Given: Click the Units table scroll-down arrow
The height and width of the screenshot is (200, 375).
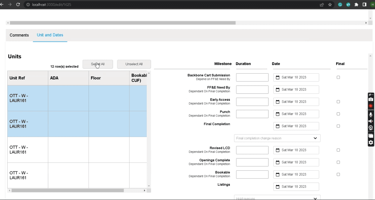Looking at the screenshot, I should pos(149,186).
